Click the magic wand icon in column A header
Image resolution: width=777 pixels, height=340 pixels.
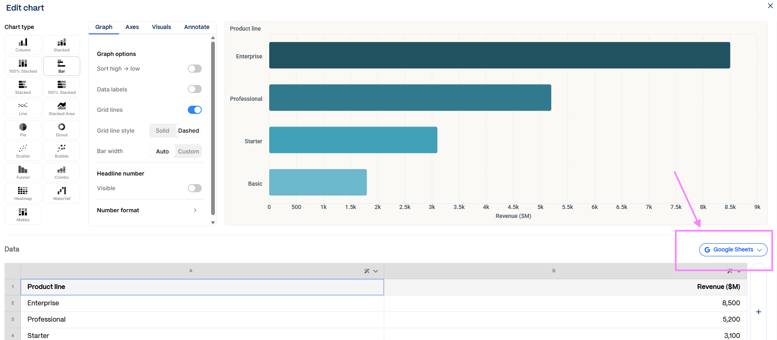pyautogui.click(x=367, y=271)
